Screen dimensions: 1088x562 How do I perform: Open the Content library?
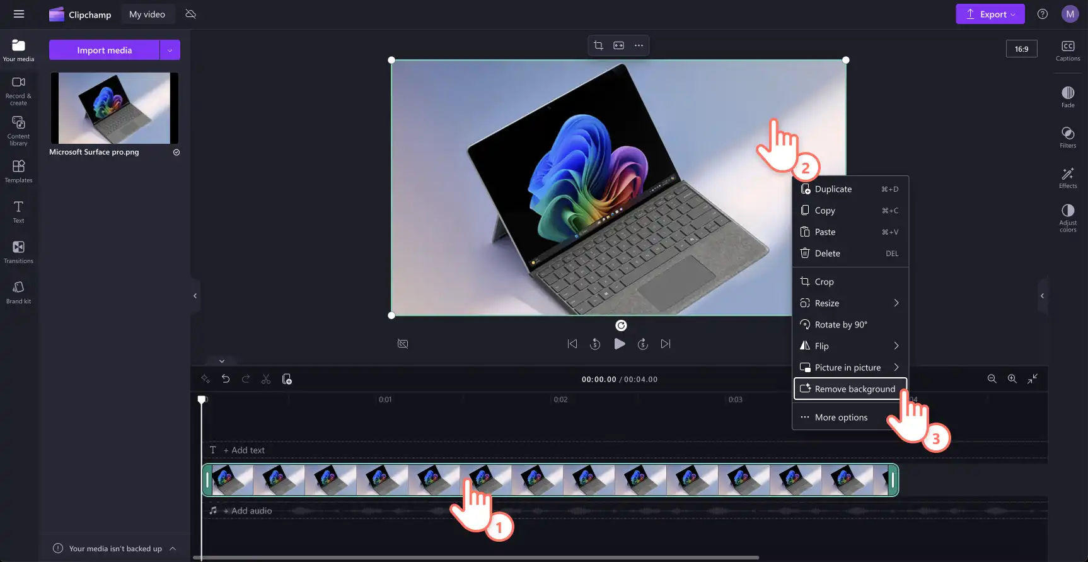pyautogui.click(x=18, y=131)
